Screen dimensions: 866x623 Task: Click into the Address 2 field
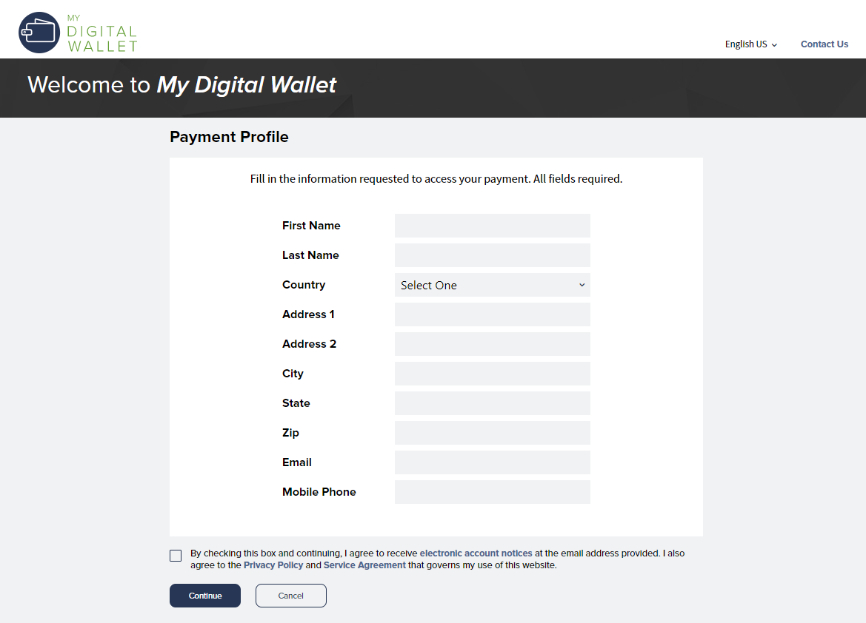point(492,344)
